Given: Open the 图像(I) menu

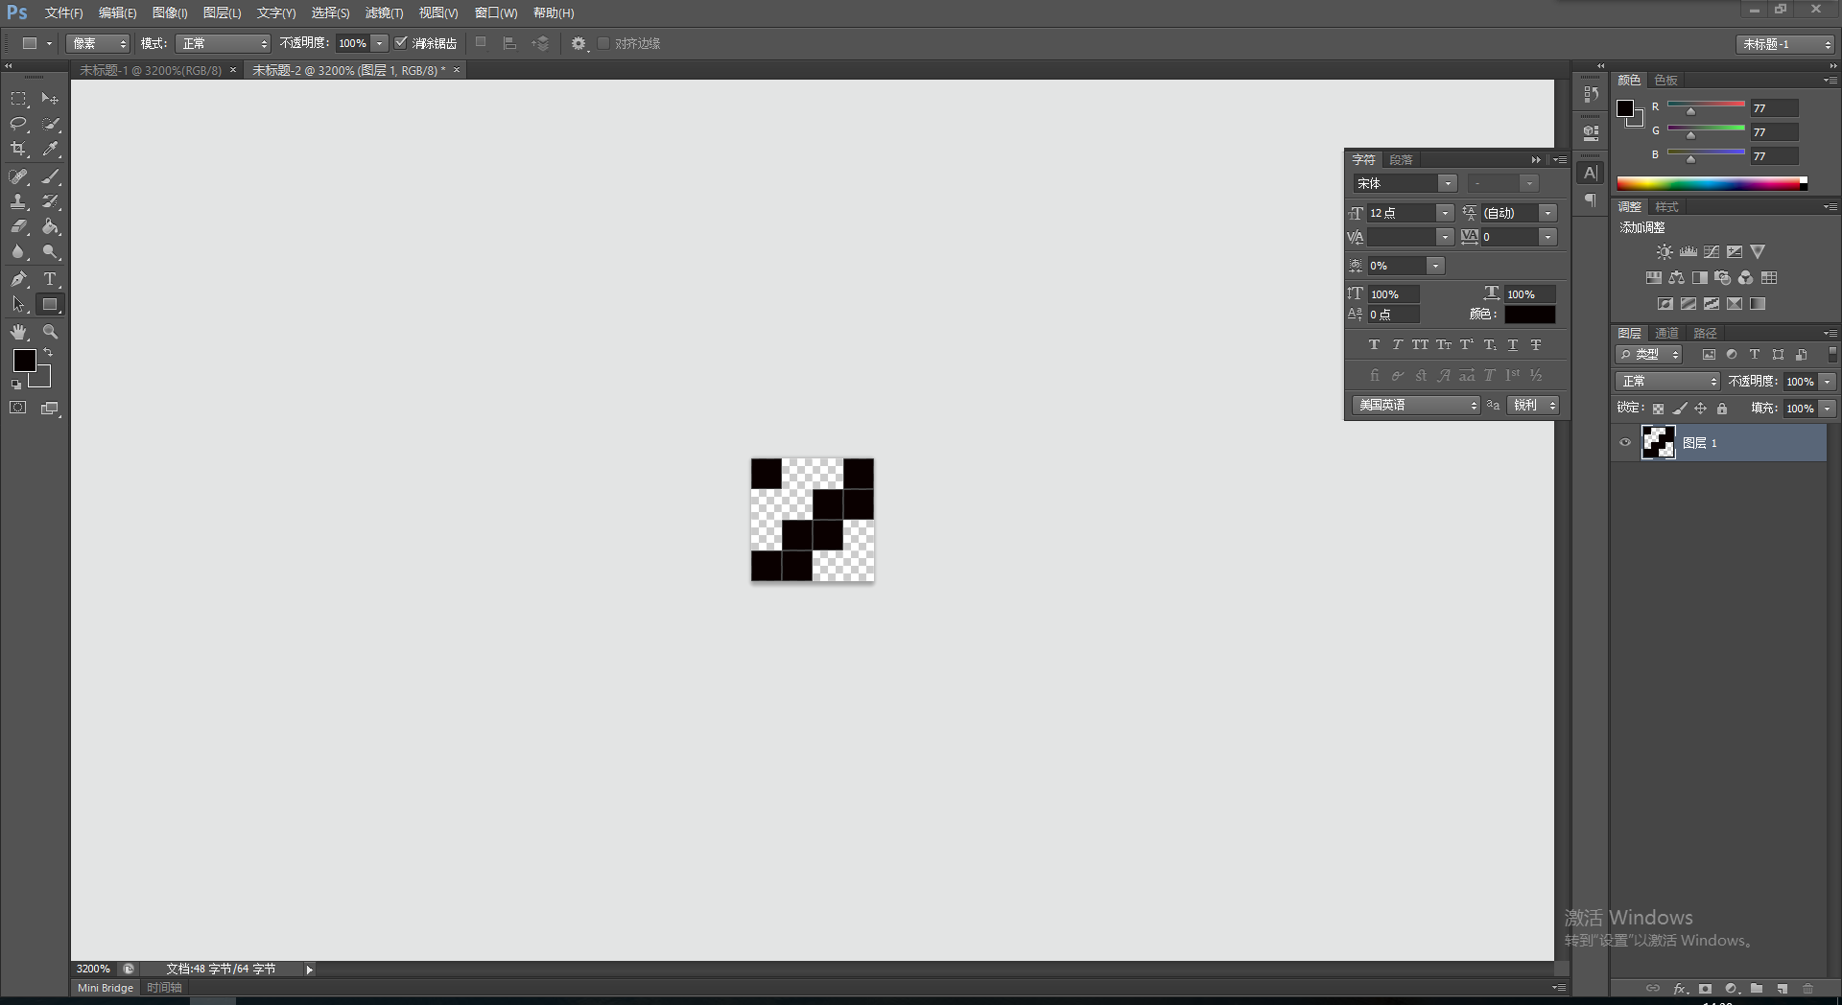Looking at the screenshot, I should 170,13.
